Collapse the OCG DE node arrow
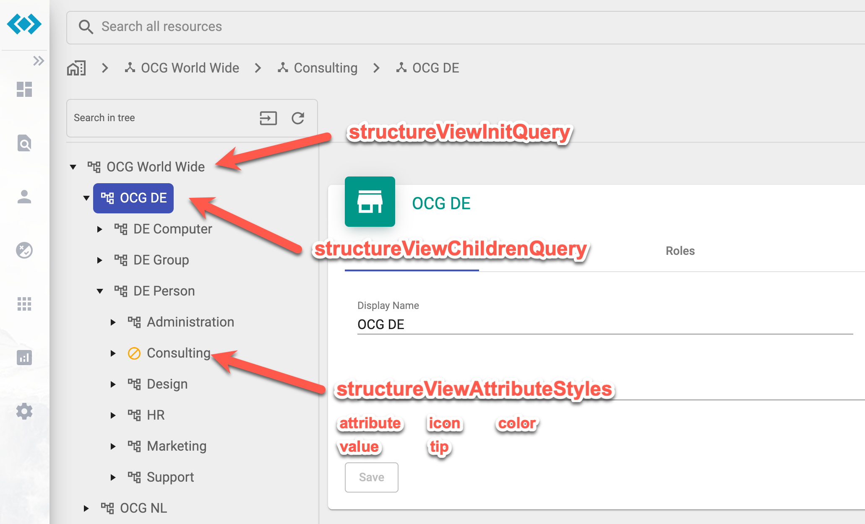 coord(86,198)
